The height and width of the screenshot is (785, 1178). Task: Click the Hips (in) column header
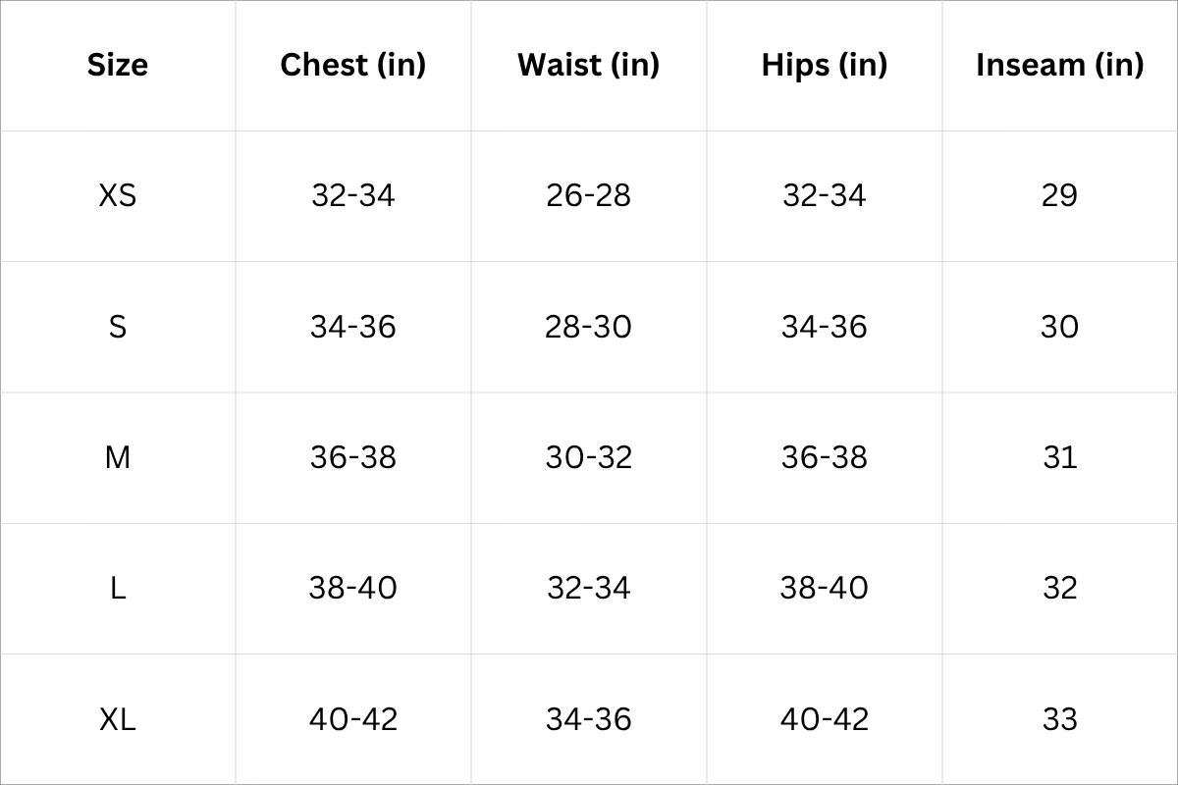[x=825, y=65]
